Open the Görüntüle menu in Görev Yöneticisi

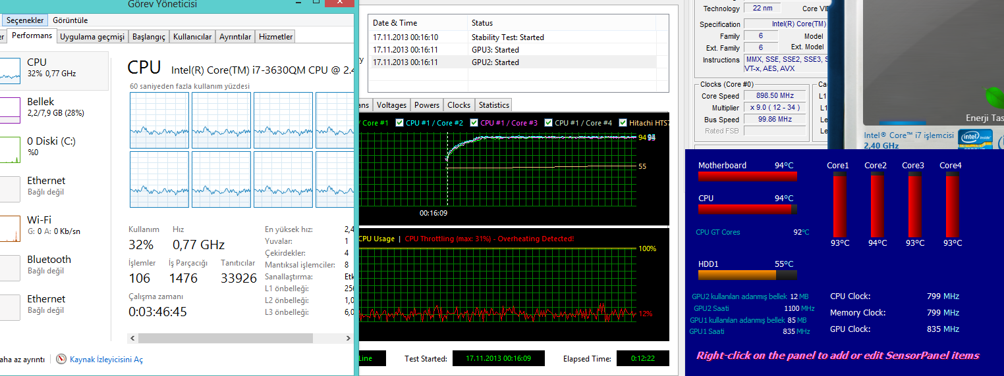(x=70, y=20)
